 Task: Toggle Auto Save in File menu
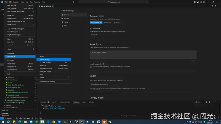click(x=20, y=53)
